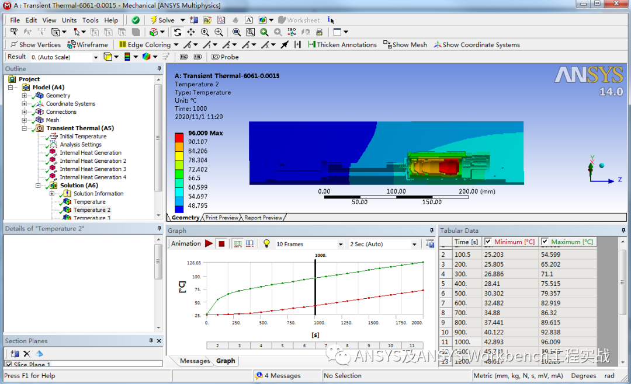631x384 pixels.
Task: Click the Magnifier window zoom icon
Action: tap(250, 32)
